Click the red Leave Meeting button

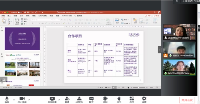(187, 100)
